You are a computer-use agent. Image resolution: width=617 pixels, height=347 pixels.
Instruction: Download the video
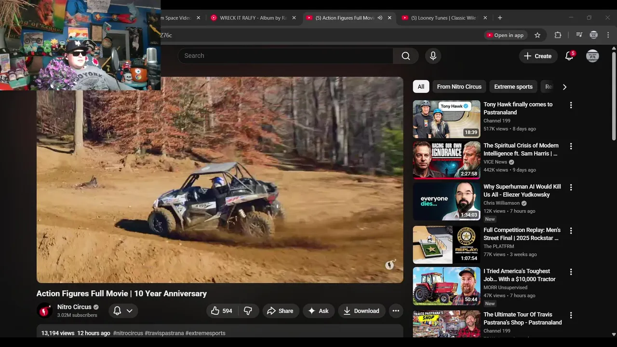[x=361, y=311]
